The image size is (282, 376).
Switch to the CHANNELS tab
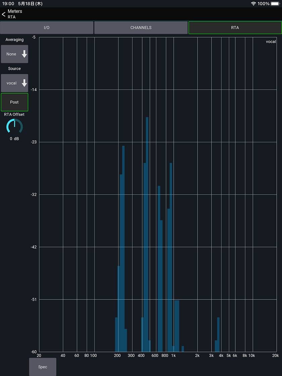coord(141,28)
